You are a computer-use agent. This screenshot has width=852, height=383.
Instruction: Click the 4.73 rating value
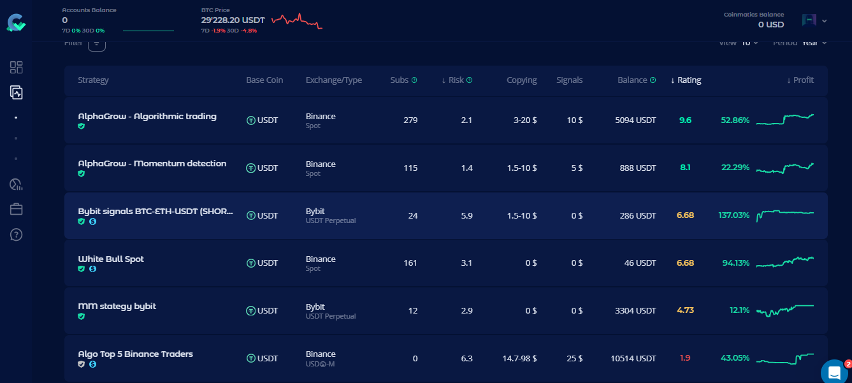point(685,310)
